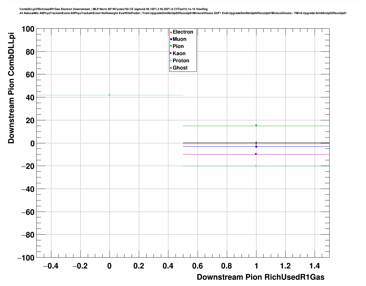The height and width of the screenshot is (286, 366).
Task: Click y-axis tick label 40
Action: click(30, 98)
